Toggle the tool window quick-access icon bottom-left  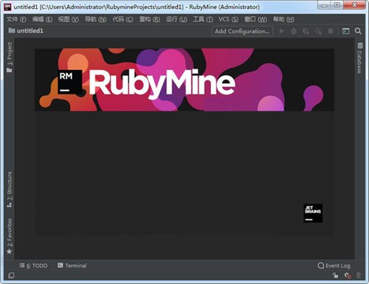pyautogui.click(x=11, y=275)
